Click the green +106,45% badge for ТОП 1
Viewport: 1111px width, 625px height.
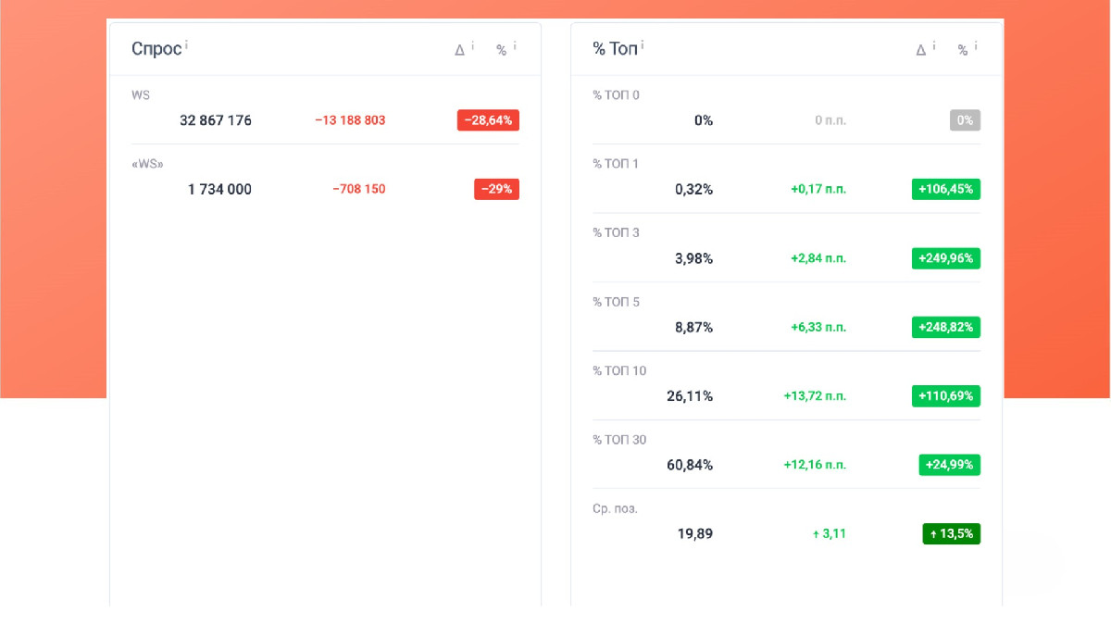(x=945, y=190)
